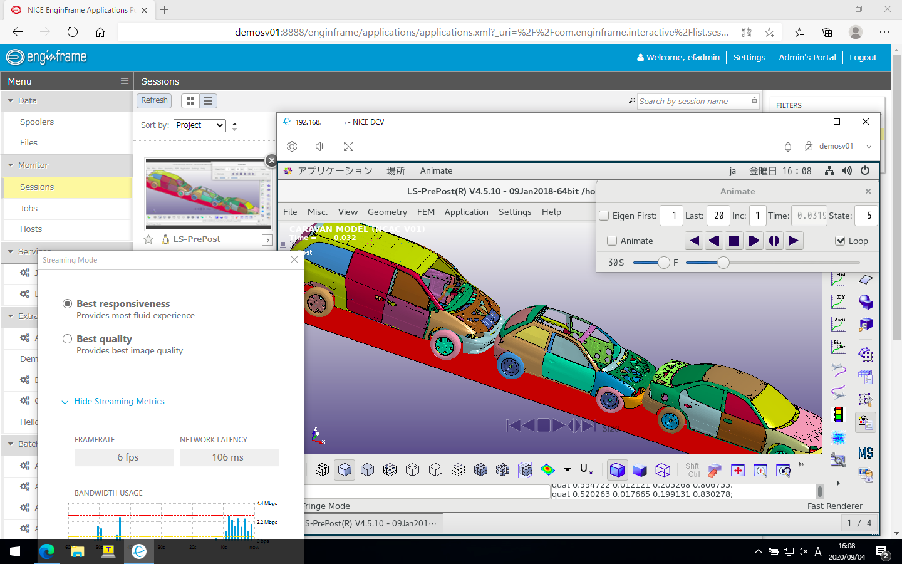Toggle DCV fullscreen mode icon
902x564 pixels.
[x=349, y=147]
